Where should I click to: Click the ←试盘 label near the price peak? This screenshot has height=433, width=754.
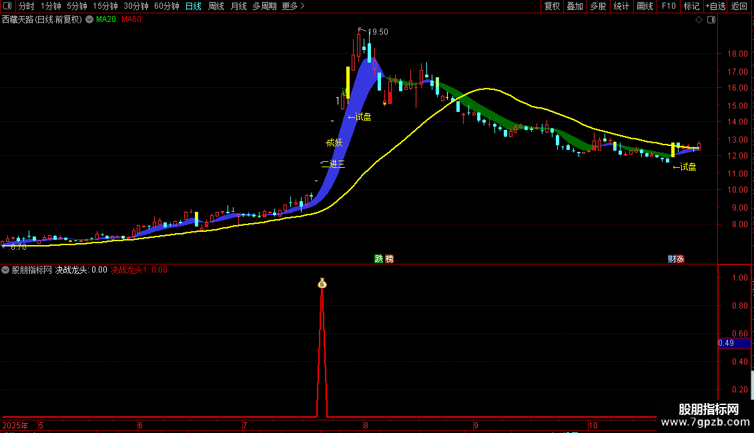coord(360,117)
